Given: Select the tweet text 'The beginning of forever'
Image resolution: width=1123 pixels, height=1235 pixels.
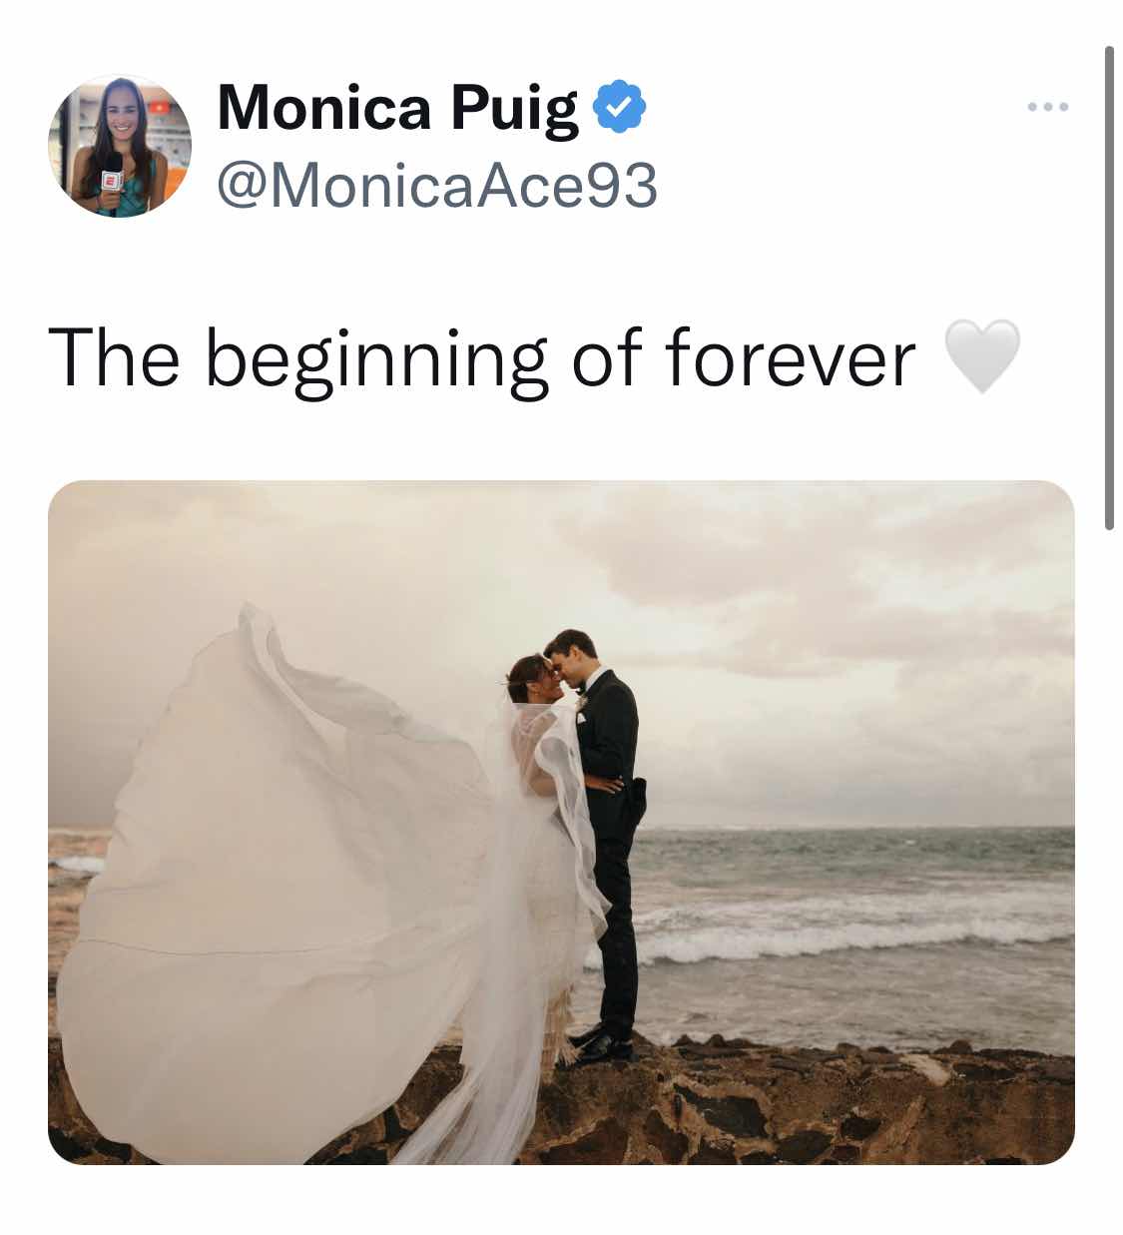Looking at the screenshot, I should [482, 358].
